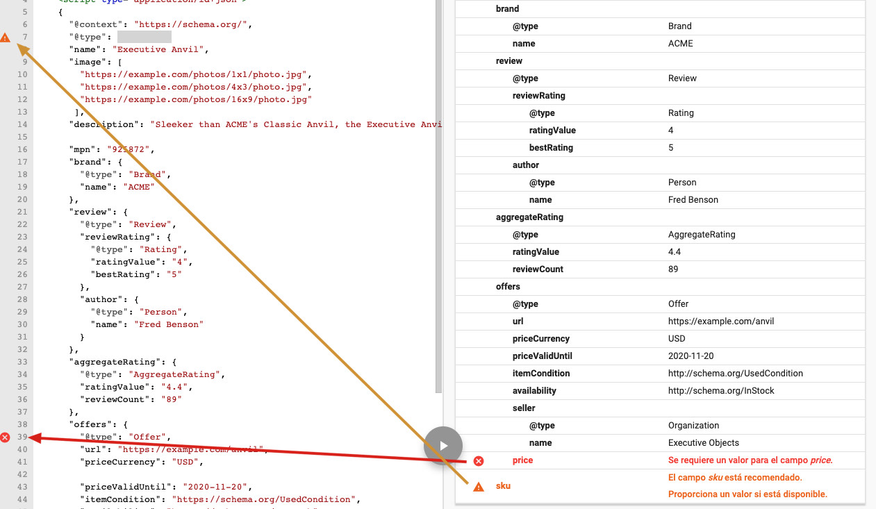The image size is (876, 509).
Task: Click the redacted @type value on line 7
Action: [x=144, y=37]
